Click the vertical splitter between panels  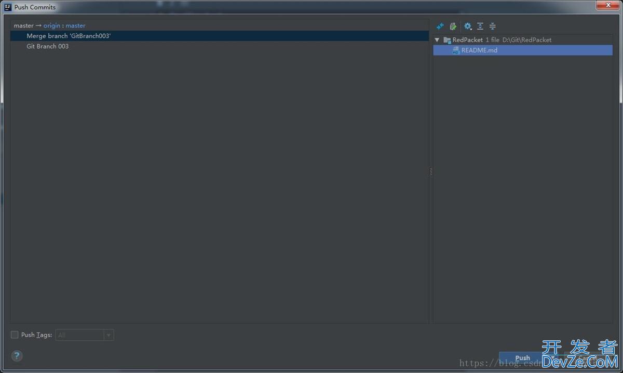pos(431,171)
